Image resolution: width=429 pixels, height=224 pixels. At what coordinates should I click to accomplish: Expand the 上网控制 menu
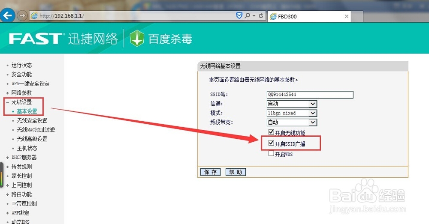click(21, 185)
